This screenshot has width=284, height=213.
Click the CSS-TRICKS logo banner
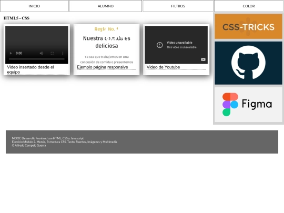pos(248,26)
